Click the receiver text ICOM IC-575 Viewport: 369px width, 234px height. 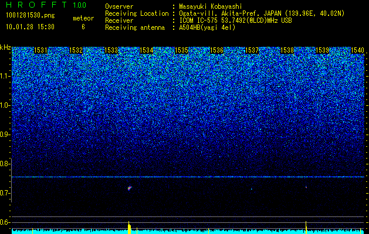[x=199, y=20]
